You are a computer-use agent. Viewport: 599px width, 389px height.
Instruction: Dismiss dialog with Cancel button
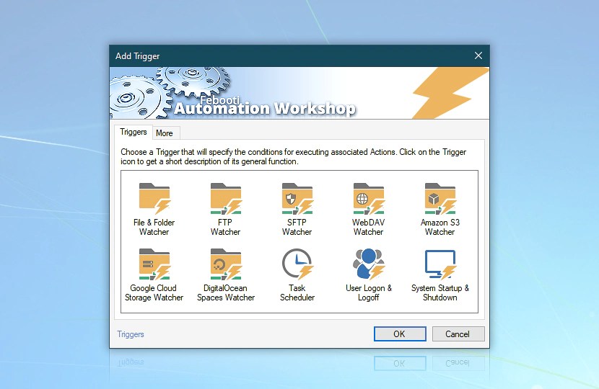point(458,334)
